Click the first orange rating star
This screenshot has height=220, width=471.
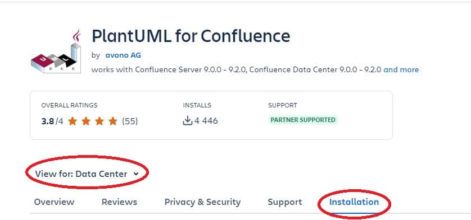(x=73, y=121)
